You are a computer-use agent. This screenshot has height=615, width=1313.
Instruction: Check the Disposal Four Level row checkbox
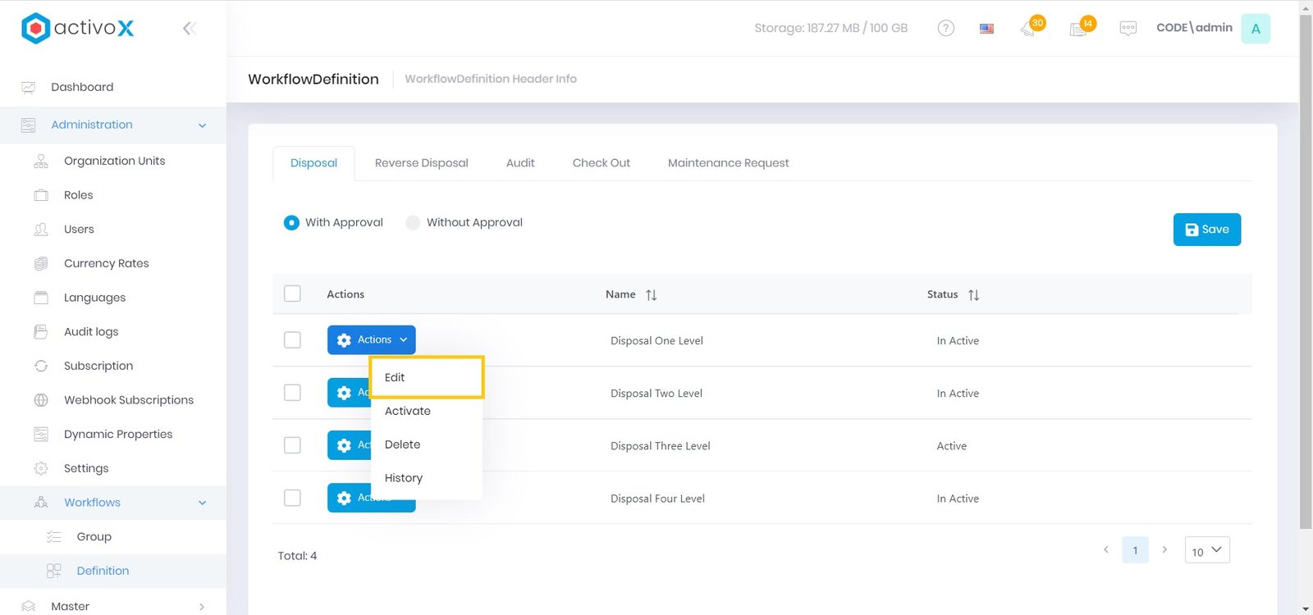coord(292,497)
